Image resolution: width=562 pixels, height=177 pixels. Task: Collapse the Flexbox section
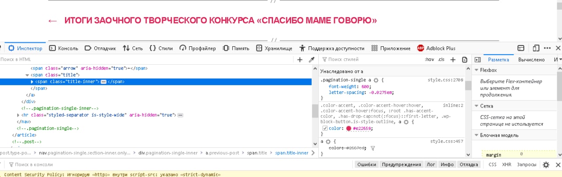click(x=476, y=70)
